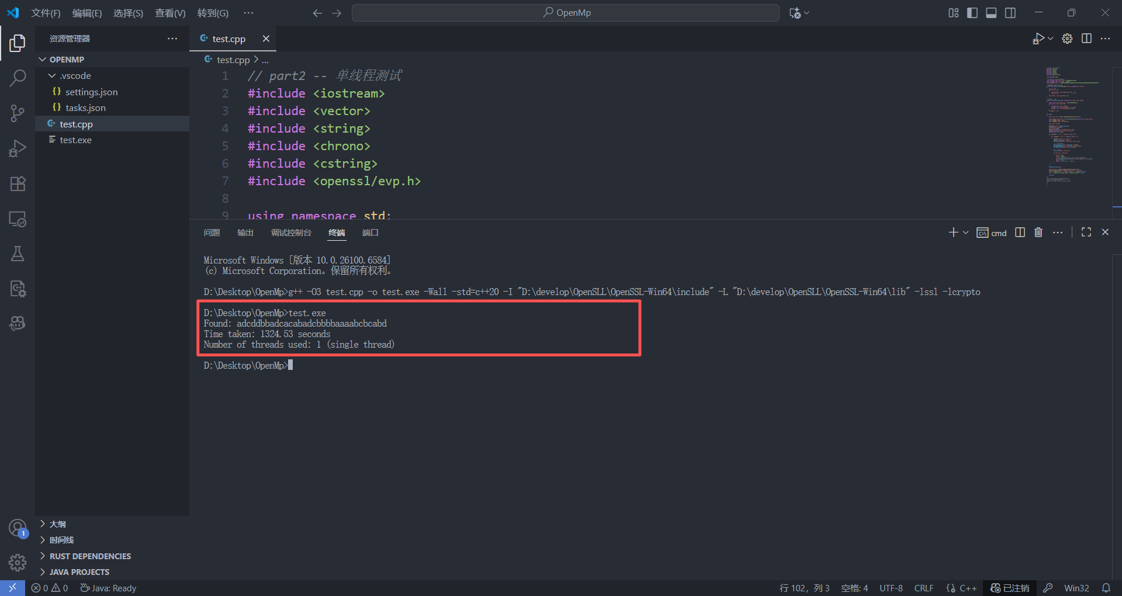The width and height of the screenshot is (1122, 596).
Task: Create a new terminal with plus icon
Action: click(953, 233)
